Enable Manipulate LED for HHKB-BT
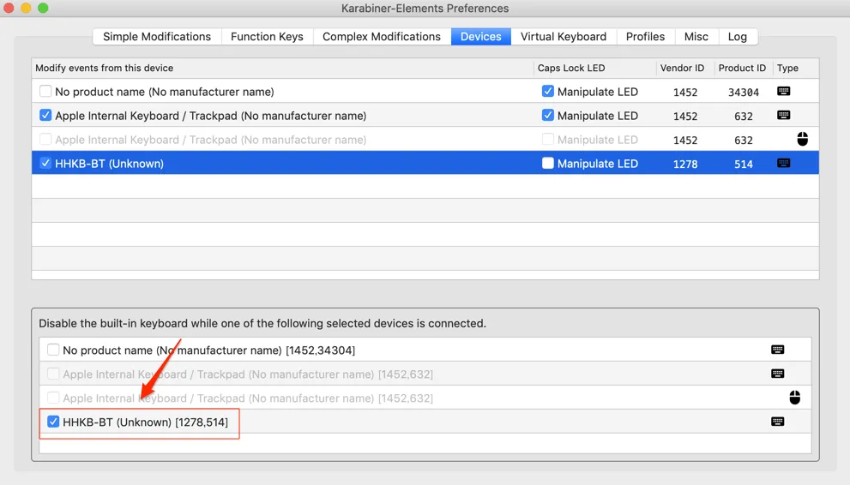 (x=547, y=163)
